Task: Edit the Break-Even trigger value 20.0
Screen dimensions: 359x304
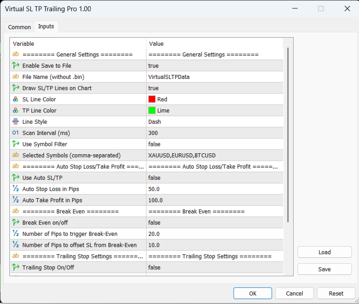Action: [x=215, y=234]
